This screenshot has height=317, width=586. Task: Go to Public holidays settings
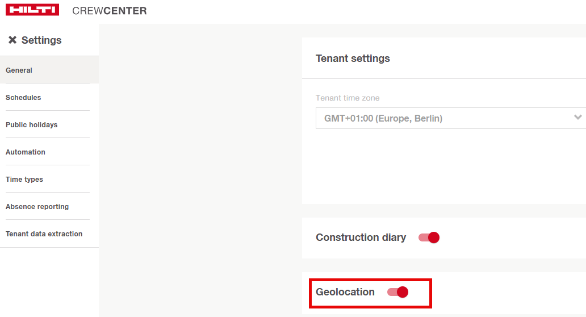(x=32, y=125)
